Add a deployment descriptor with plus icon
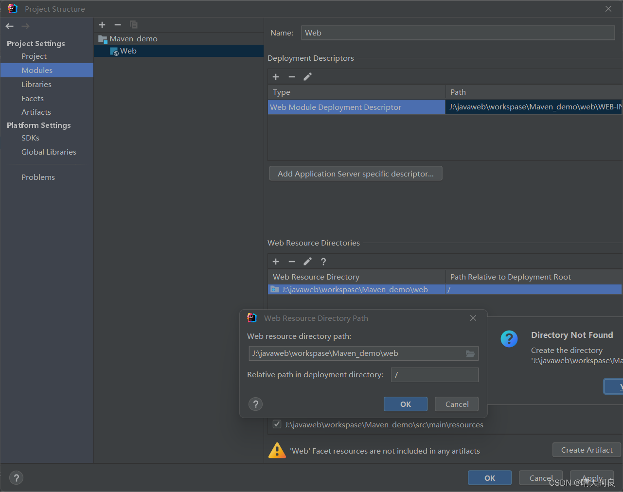 tap(276, 77)
